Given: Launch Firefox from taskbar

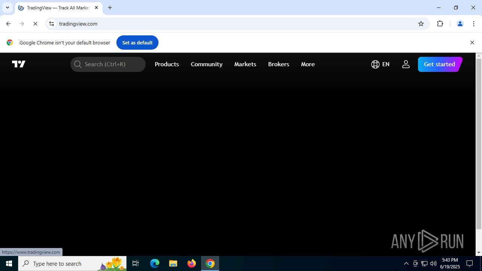Looking at the screenshot, I should [192, 263].
